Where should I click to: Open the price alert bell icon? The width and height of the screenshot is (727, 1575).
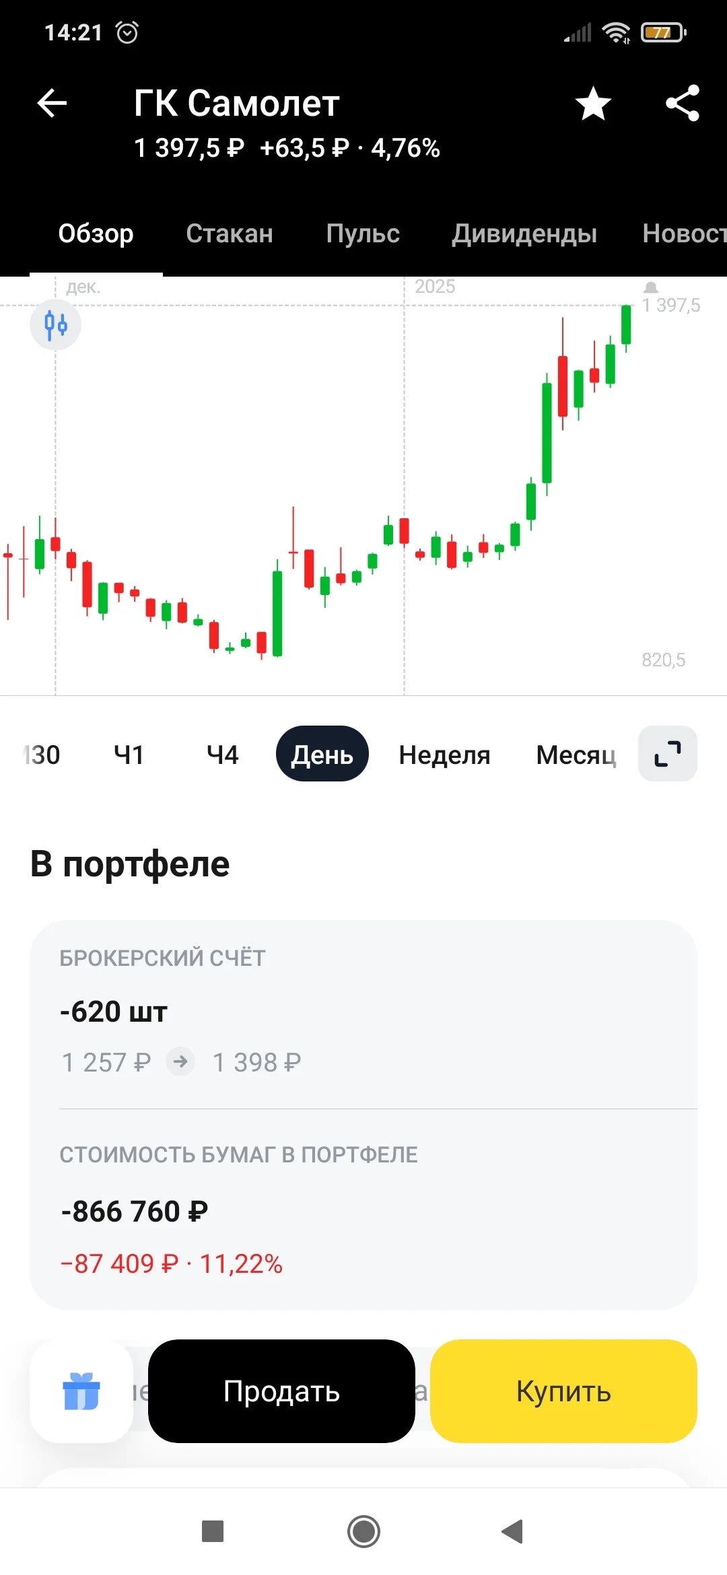[x=651, y=287]
